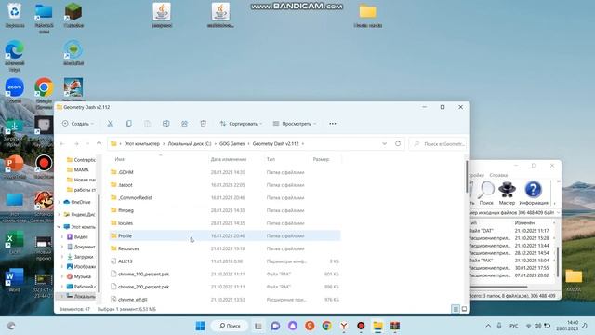The image size is (595, 335).
Task: Click Поиск magnifier icon in archiver window
Action: [x=486, y=193]
